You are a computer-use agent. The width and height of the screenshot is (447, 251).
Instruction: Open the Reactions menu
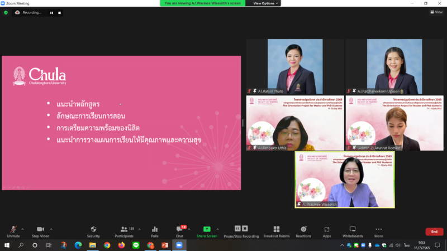303,231
